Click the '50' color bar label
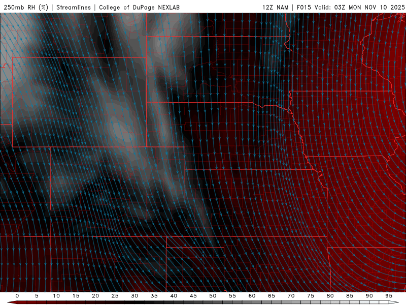 click(x=213, y=296)
